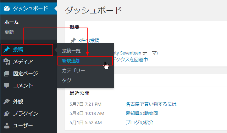Screen dimensions: 227x133
Task: Click the pushpin icon beside 投稿
Action: click(7, 50)
